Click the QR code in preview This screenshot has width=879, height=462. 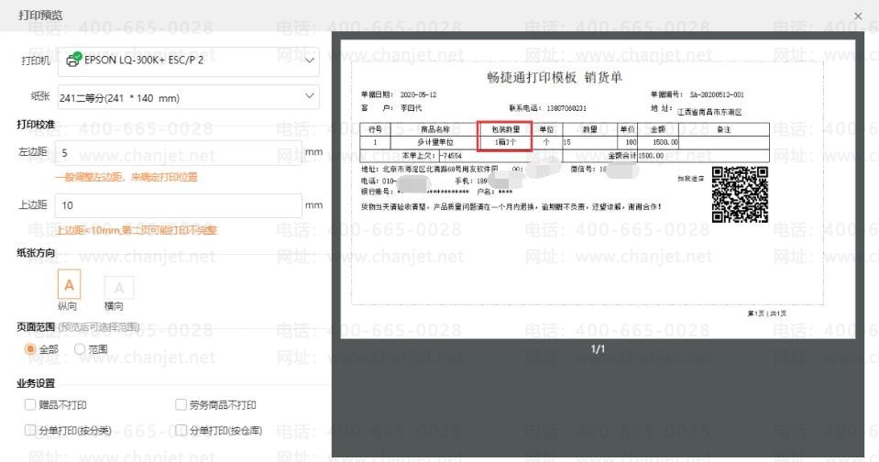click(x=740, y=194)
